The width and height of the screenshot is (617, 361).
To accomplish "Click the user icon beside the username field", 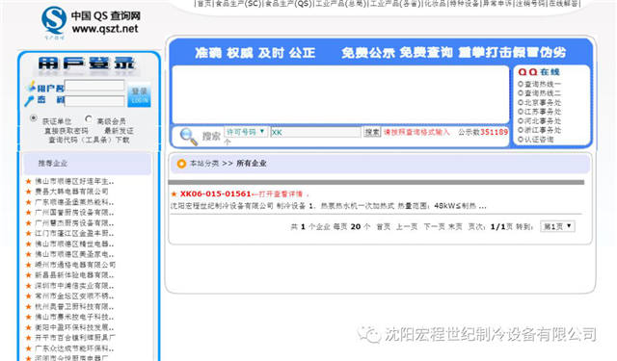I will [32, 87].
